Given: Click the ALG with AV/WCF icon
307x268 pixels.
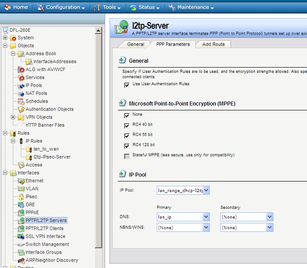Looking at the screenshot, I should (x=21, y=70).
